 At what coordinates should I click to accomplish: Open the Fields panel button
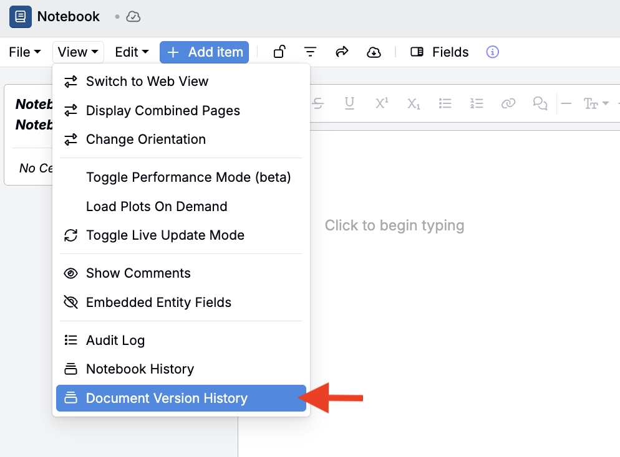point(440,52)
